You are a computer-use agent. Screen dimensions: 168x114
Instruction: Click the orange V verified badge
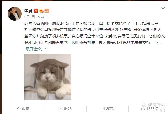(x=36, y=11)
